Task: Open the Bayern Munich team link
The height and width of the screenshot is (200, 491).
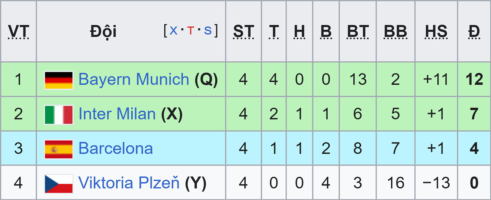Action: coord(134,79)
